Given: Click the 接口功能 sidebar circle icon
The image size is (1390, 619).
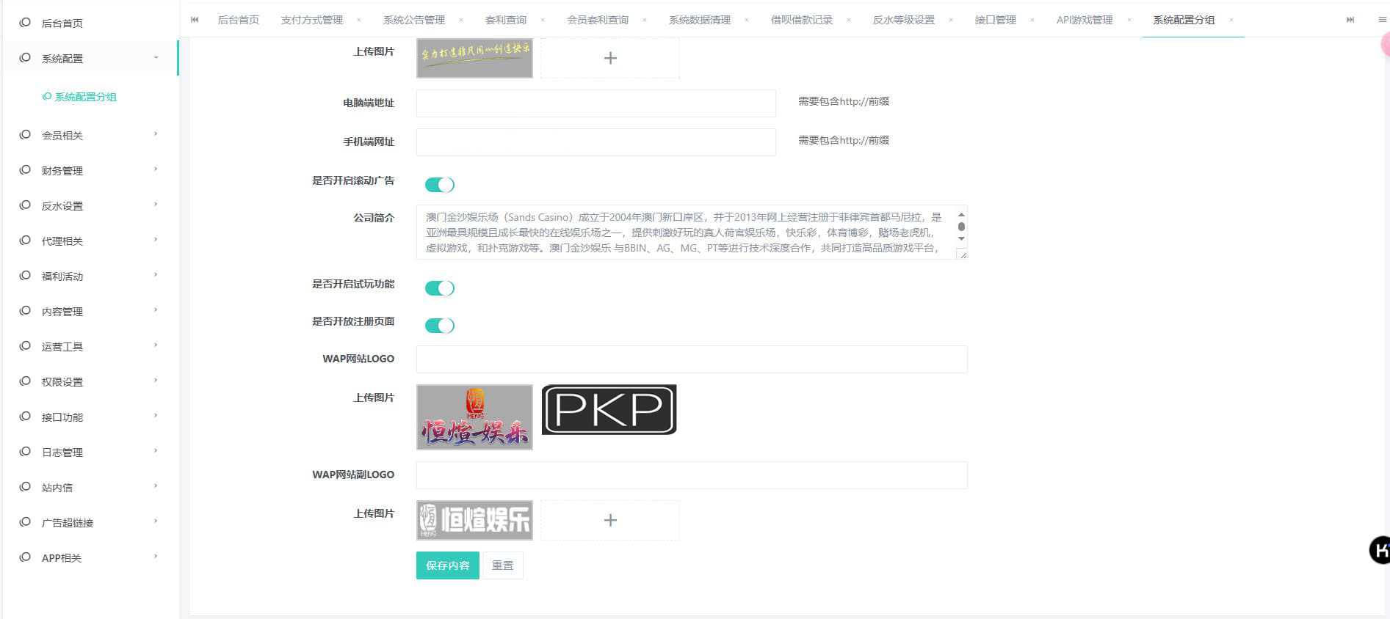Looking at the screenshot, I should click(x=25, y=417).
